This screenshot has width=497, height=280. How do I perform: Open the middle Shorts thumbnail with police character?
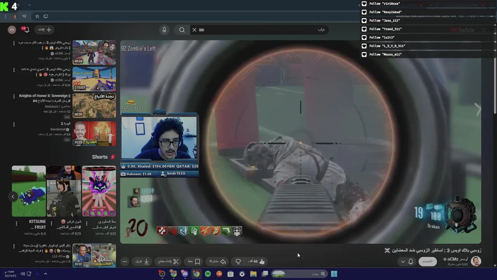[x=64, y=191]
